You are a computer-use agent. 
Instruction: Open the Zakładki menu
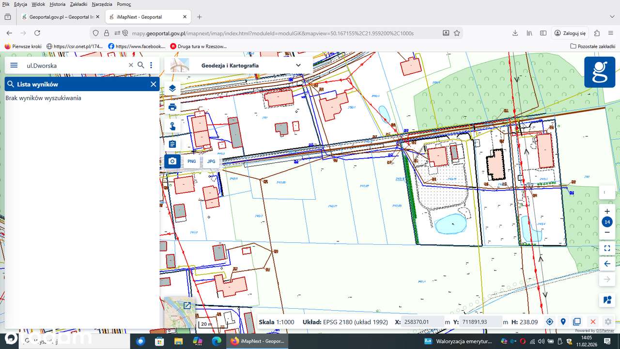click(78, 4)
